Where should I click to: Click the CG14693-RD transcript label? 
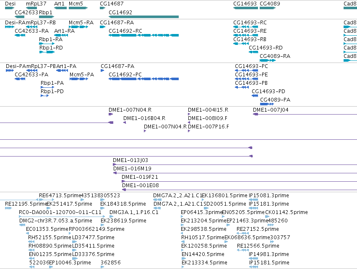click(266, 48)
